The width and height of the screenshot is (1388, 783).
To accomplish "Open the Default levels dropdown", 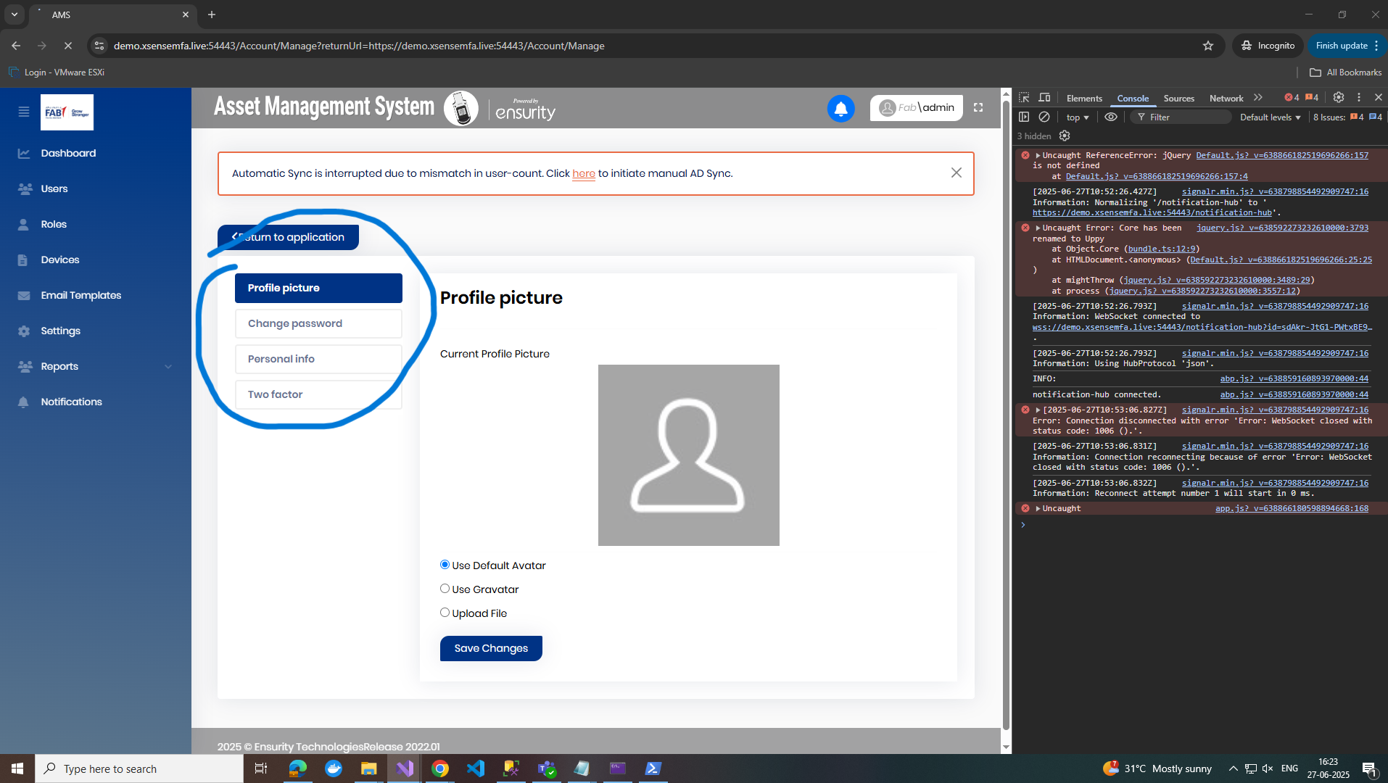I will tap(1270, 117).
